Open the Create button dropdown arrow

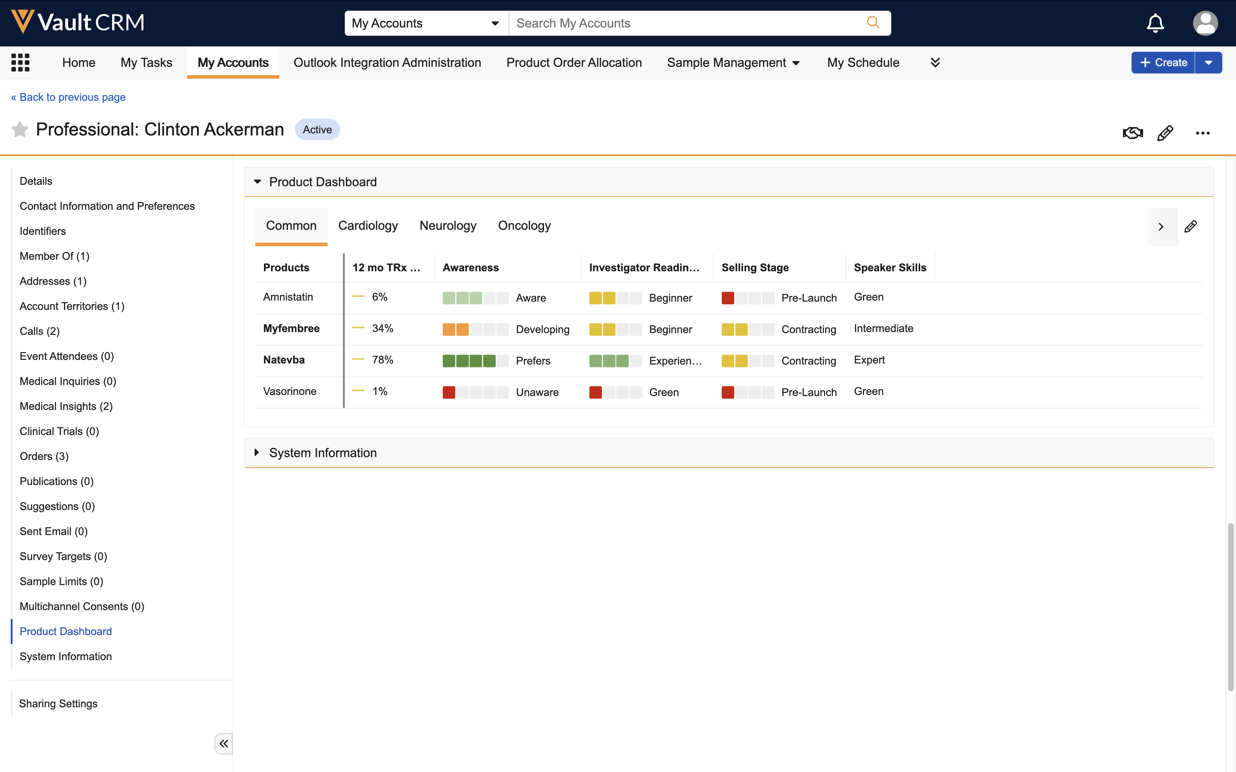[x=1208, y=62]
